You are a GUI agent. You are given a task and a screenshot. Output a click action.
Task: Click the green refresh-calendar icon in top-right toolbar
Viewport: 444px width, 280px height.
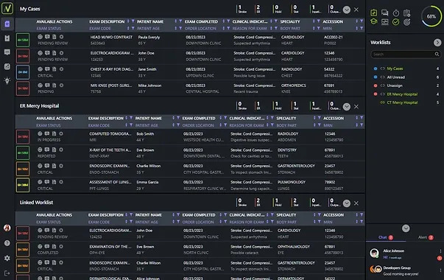click(374, 13)
